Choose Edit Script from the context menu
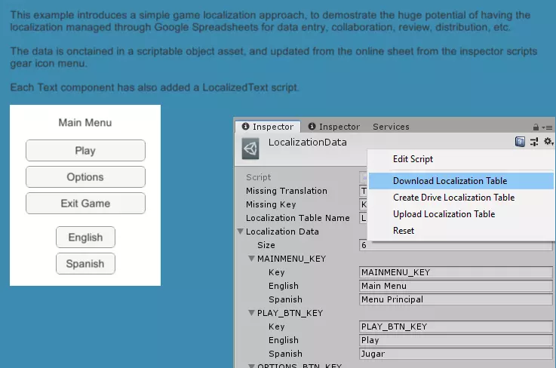556x368 pixels. pos(461,159)
